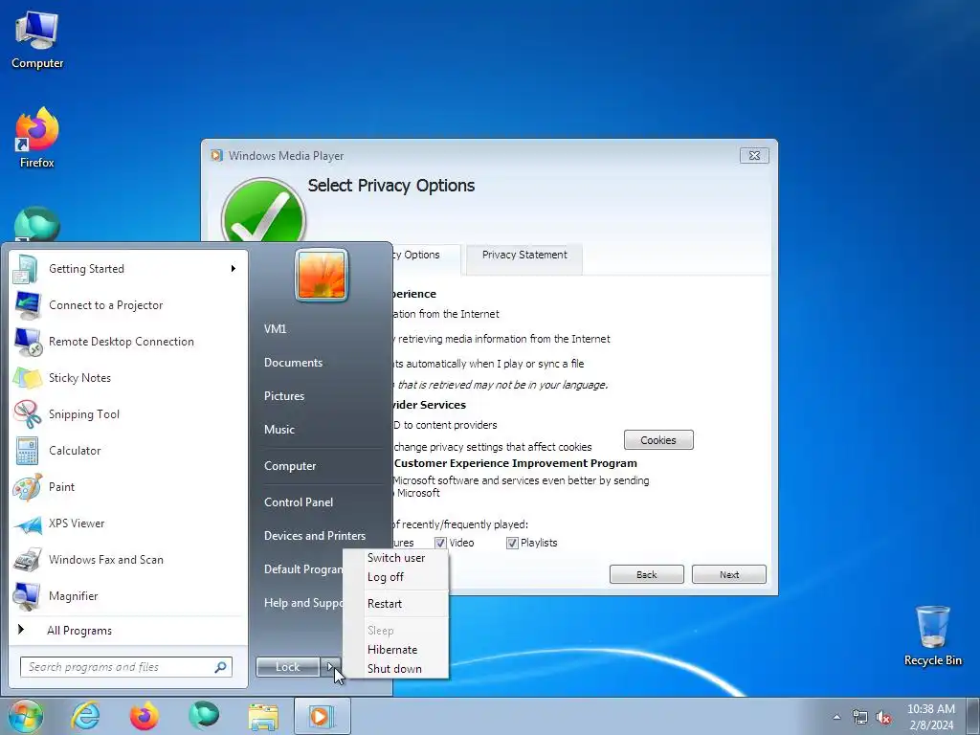Click the user account flower picture
The width and height of the screenshot is (980, 735).
click(x=322, y=275)
